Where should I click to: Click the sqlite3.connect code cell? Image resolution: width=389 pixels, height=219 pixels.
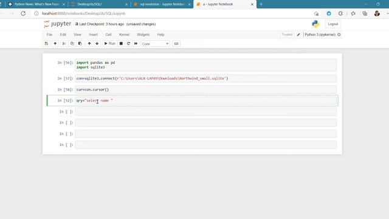205,78
